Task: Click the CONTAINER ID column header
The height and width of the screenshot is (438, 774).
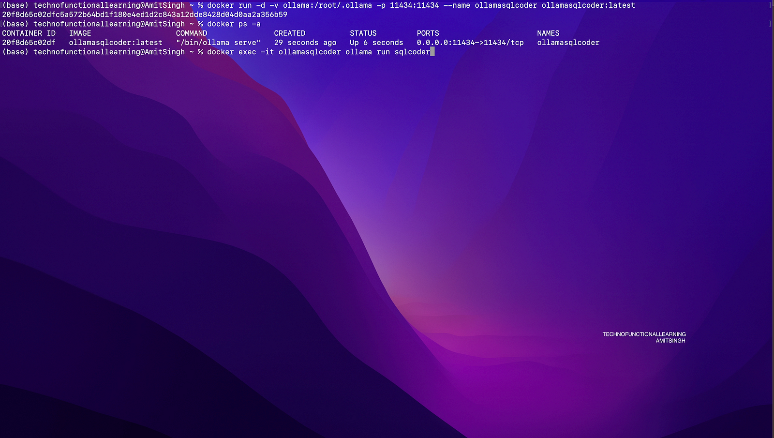Action: [x=29, y=33]
